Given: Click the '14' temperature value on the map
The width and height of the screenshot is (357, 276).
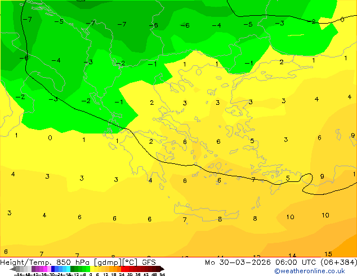Looking at the screenshot, I should click(292, 256).
